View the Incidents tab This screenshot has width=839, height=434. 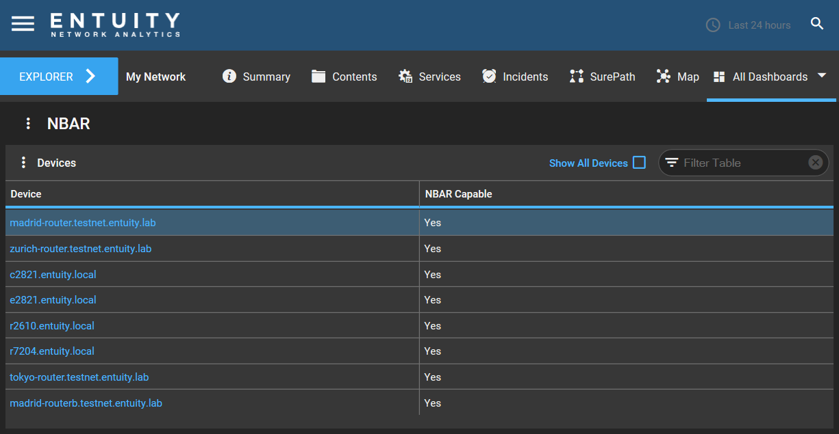(x=515, y=77)
